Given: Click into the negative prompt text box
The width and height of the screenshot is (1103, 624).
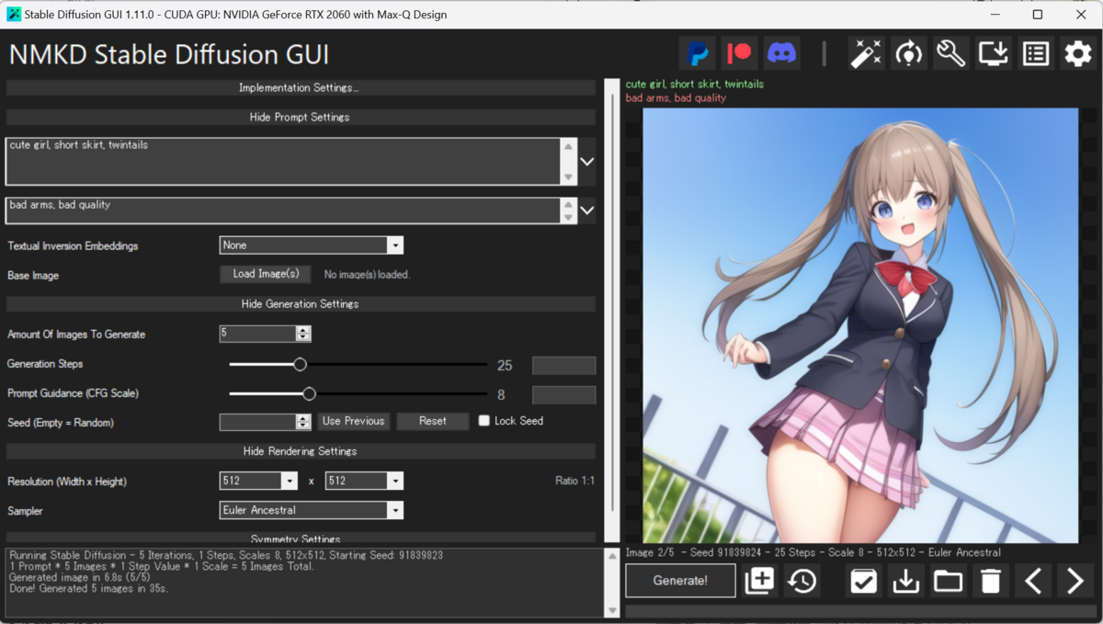Looking at the screenshot, I should click(282, 210).
